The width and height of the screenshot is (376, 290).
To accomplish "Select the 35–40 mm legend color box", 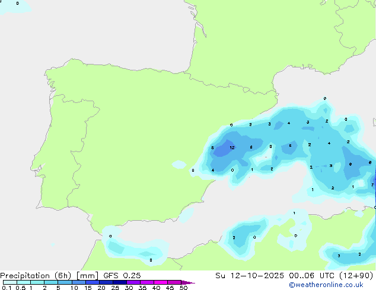I will pos(146,282).
